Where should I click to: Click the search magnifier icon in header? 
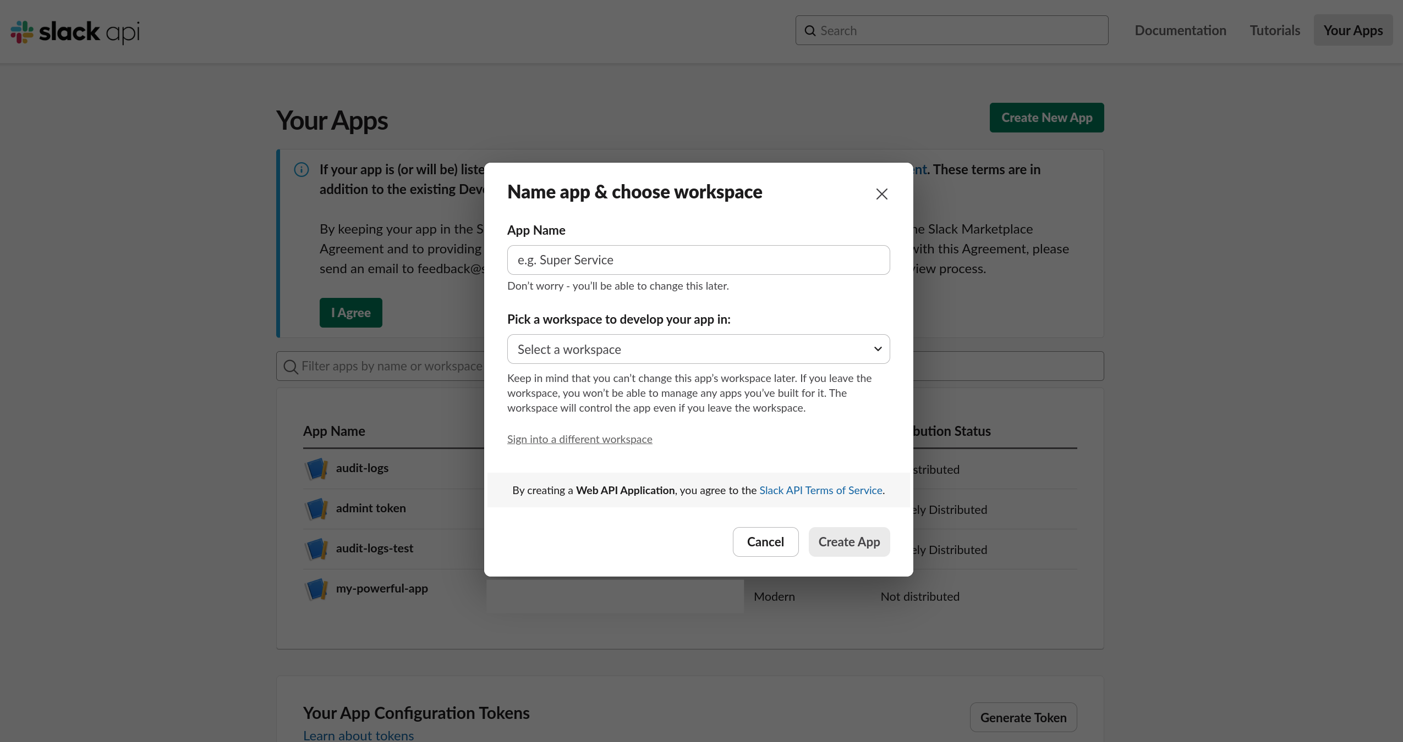tap(810, 31)
